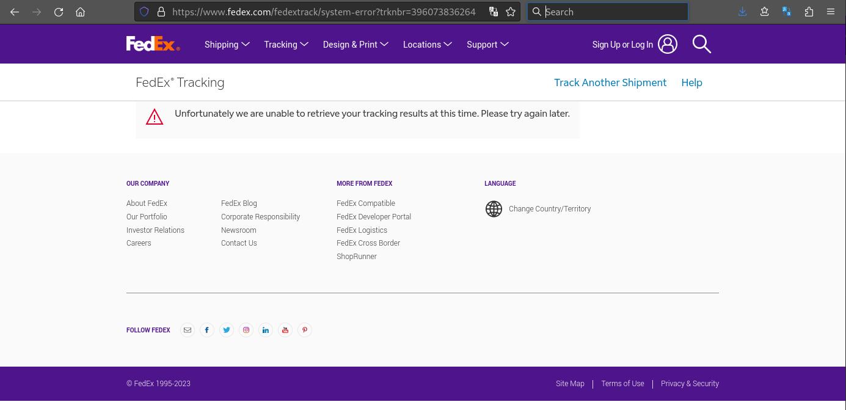Open FedEx's YouTube channel icon
The width and height of the screenshot is (846, 410).
pos(285,330)
